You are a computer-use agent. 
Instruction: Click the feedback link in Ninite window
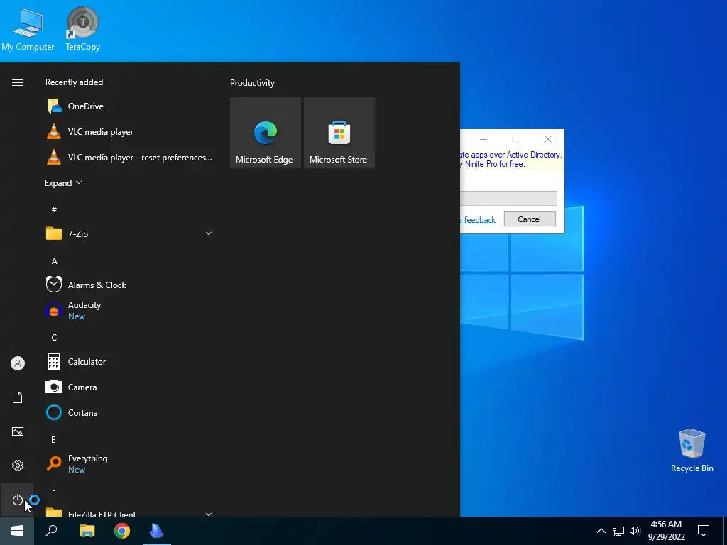[x=478, y=220]
